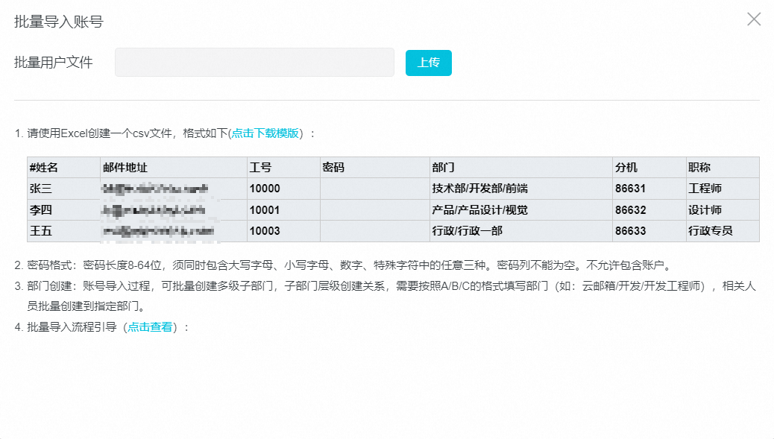Close the 批量导入账号 dialog
The height and width of the screenshot is (439, 774).
pyautogui.click(x=754, y=19)
